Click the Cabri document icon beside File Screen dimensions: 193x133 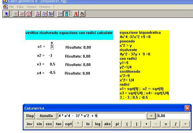click(5, 7)
